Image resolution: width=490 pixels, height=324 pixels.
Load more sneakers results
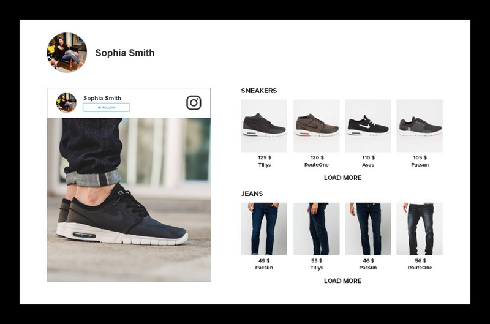(342, 178)
